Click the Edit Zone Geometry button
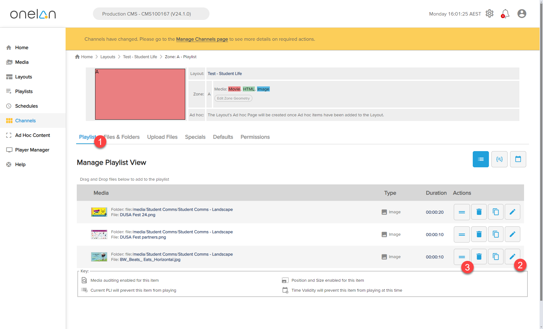The width and height of the screenshot is (543, 329). (233, 98)
